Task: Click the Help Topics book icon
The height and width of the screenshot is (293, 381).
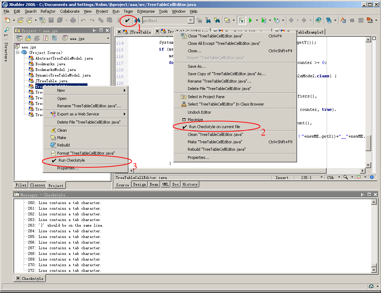Action: 318,20
